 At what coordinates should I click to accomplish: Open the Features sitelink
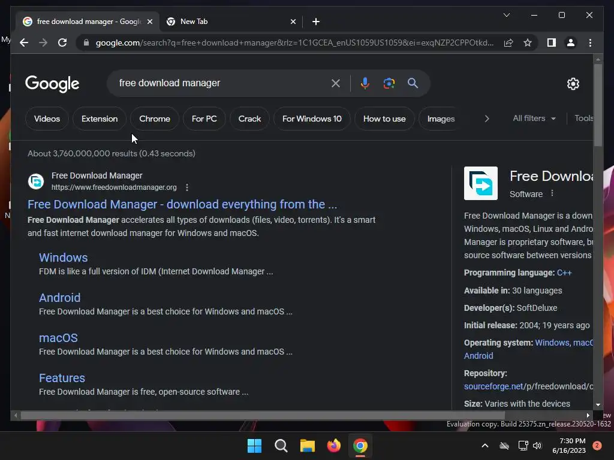pyautogui.click(x=62, y=378)
